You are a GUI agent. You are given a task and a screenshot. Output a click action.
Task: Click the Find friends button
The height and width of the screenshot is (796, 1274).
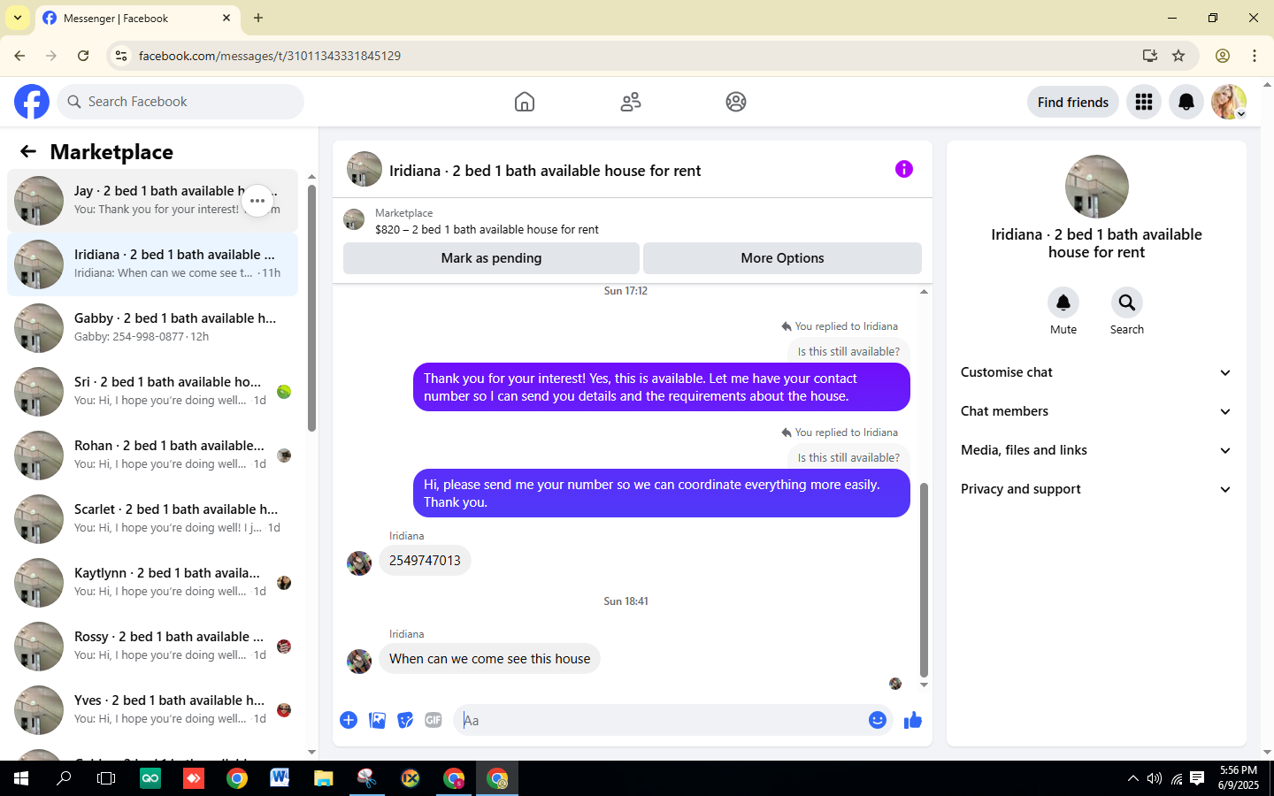[x=1073, y=102]
